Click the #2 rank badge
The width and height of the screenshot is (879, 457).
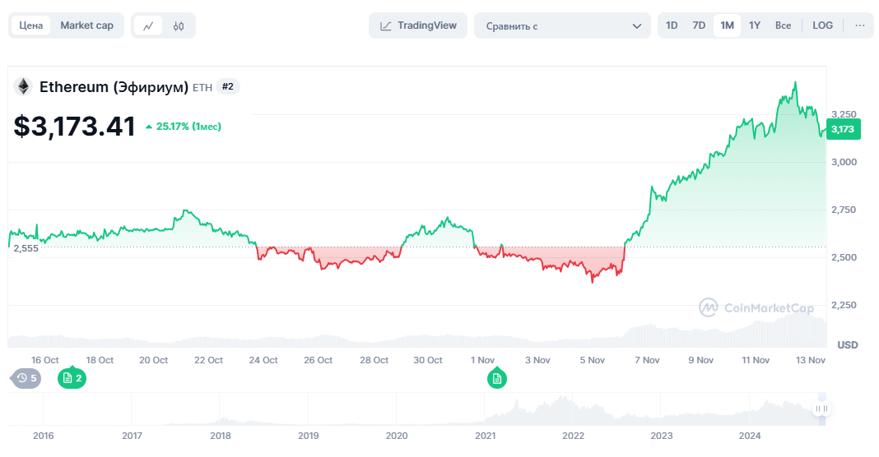coord(228,87)
